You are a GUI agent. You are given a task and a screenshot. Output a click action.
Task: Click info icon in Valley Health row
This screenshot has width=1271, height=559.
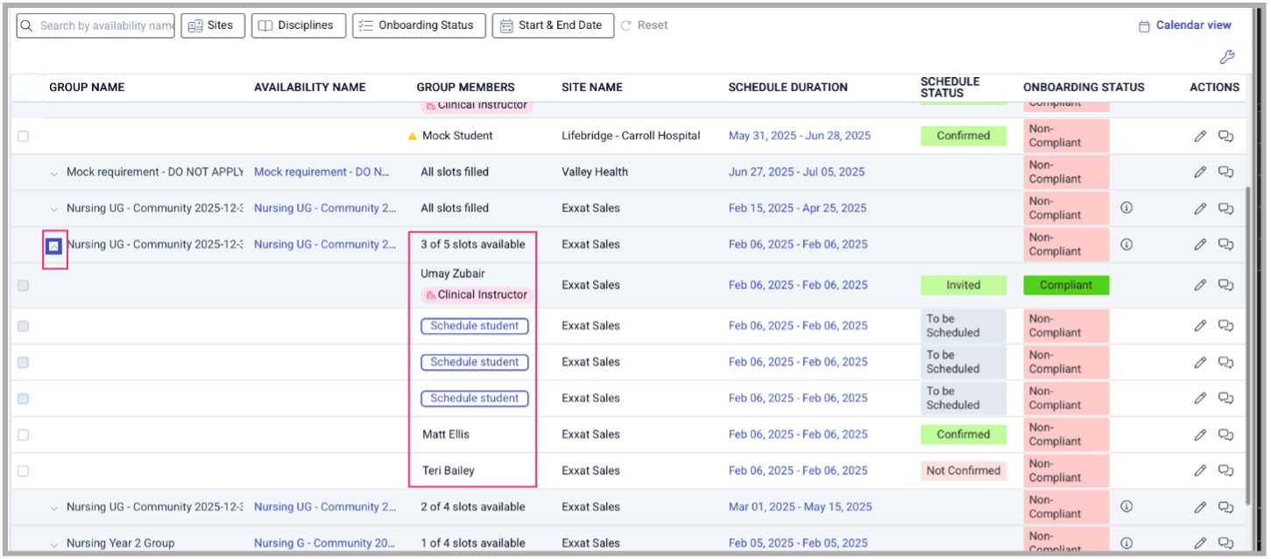(x=1126, y=172)
